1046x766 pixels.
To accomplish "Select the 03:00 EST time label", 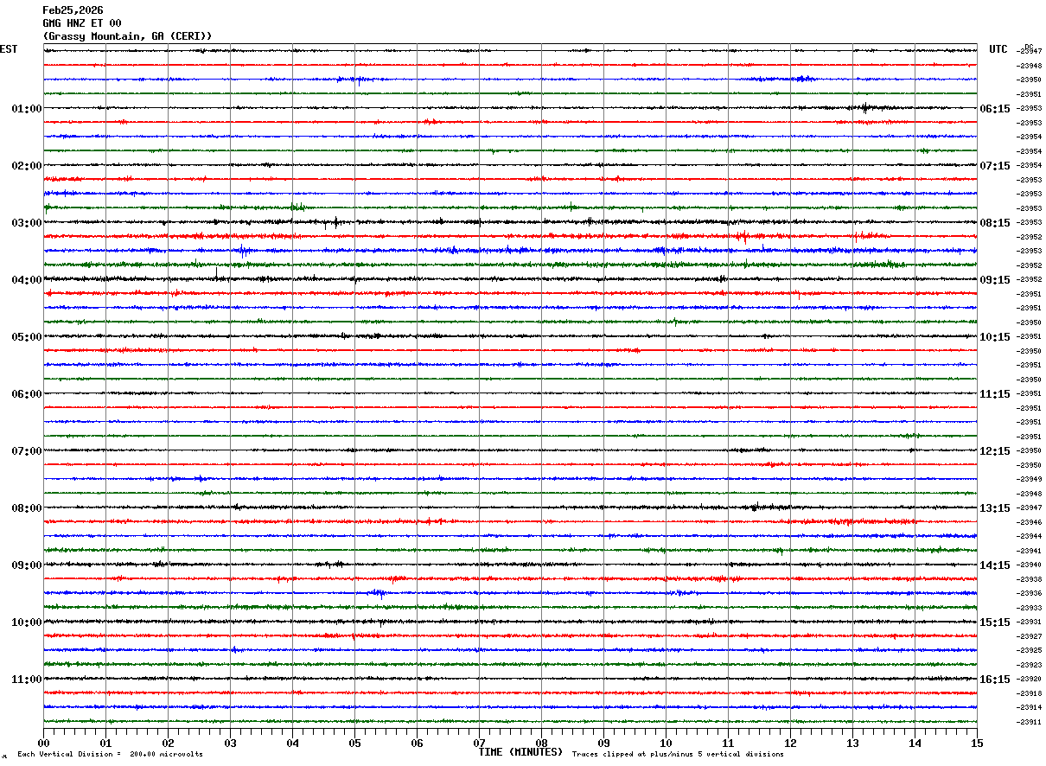I will coord(27,223).
